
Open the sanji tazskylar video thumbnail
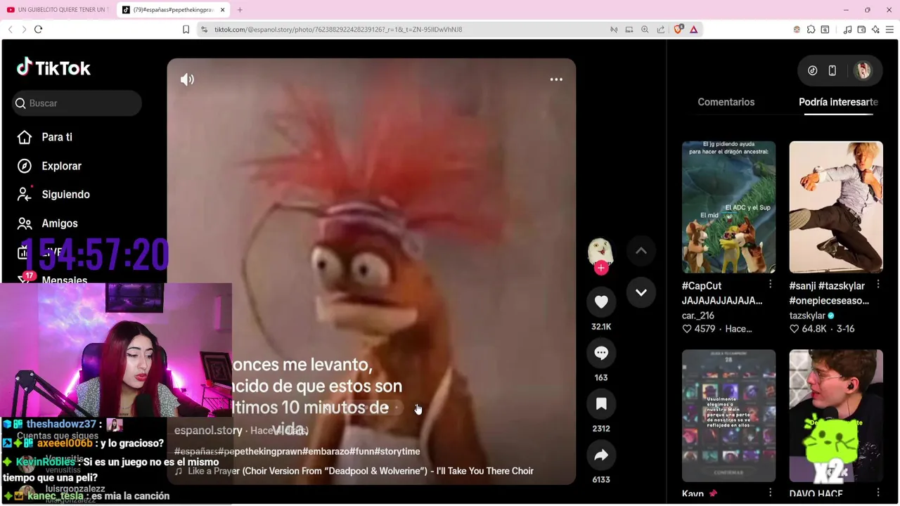coord(836,207)
